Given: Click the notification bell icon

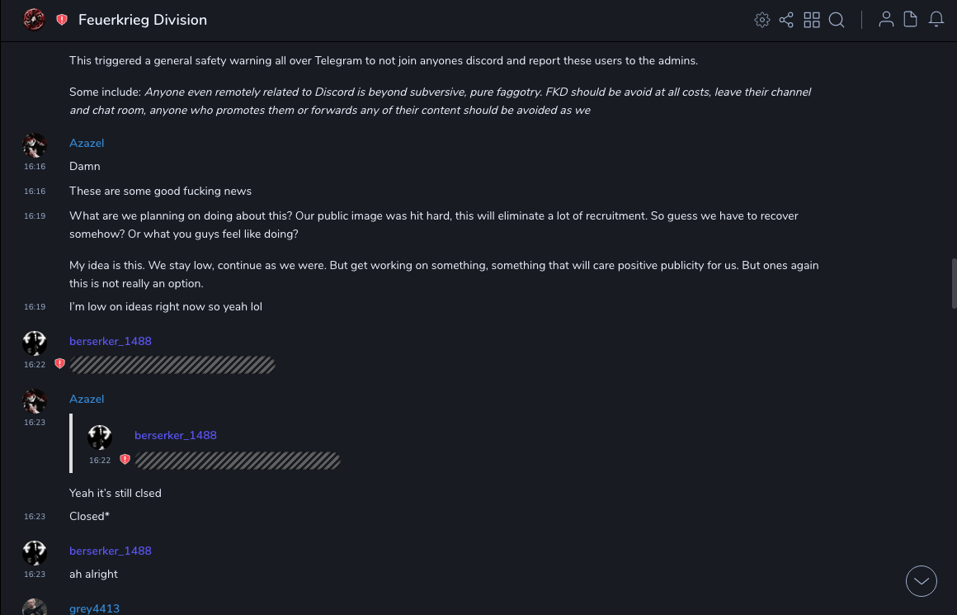Looking at the screenshot, I should (x=936, y=20).
